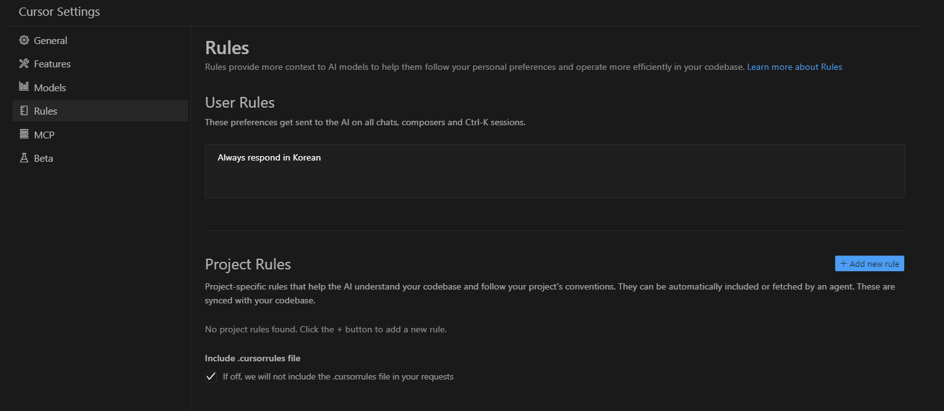Open the General settings section

click(x=100, y=40)
